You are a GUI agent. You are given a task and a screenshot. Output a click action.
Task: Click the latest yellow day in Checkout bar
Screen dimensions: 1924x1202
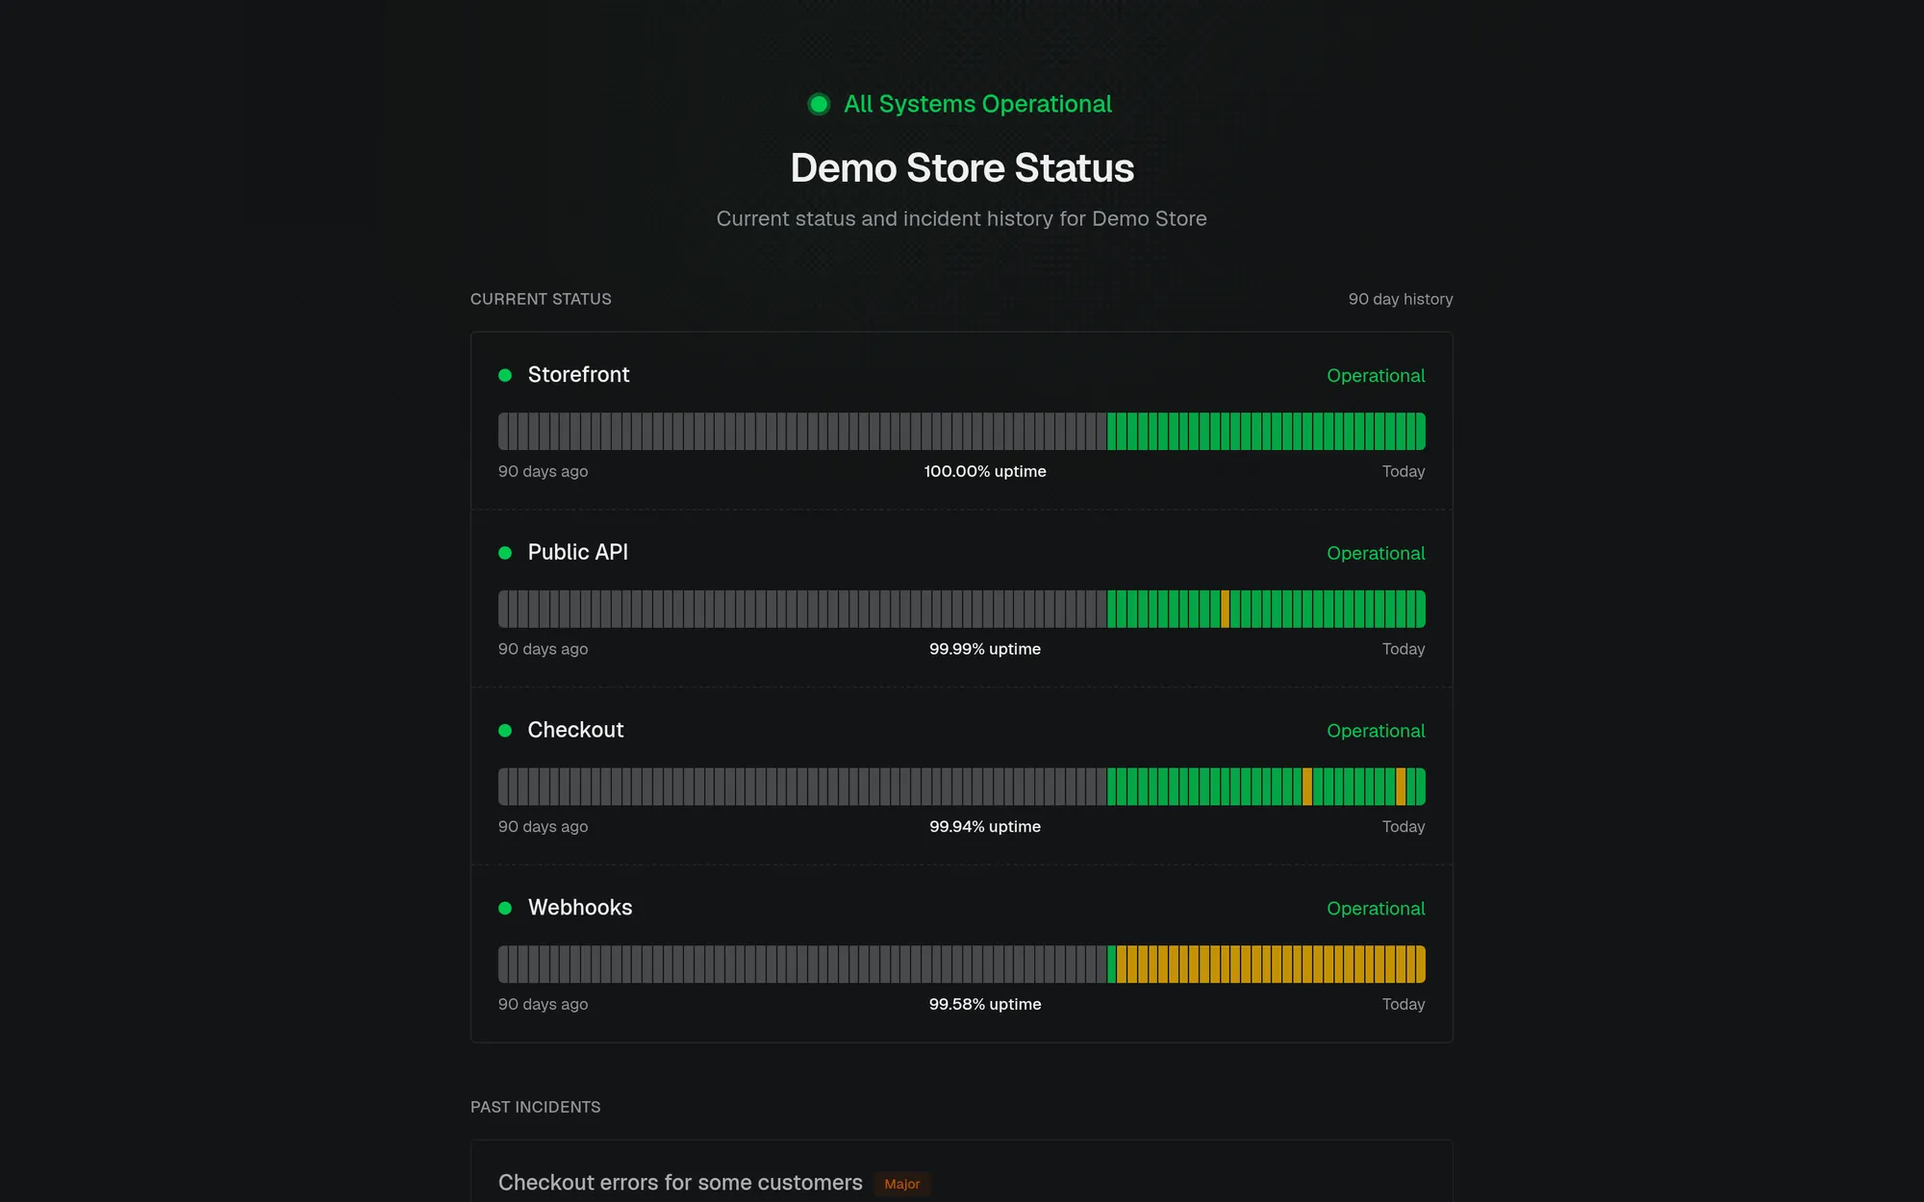click(1401, 787)
